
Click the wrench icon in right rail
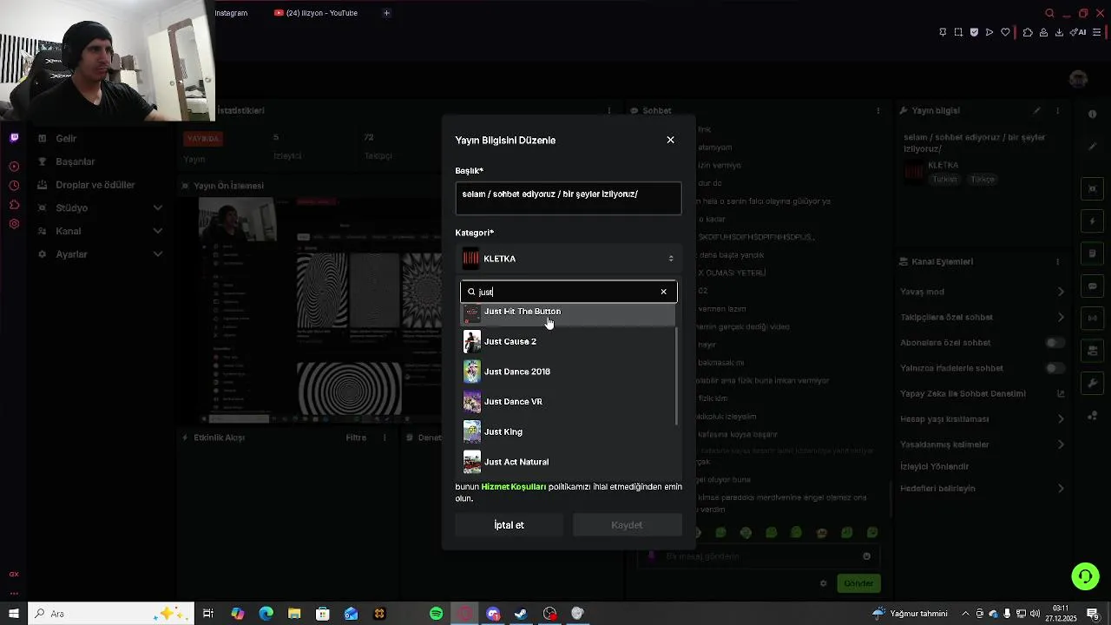[1093, 383]
